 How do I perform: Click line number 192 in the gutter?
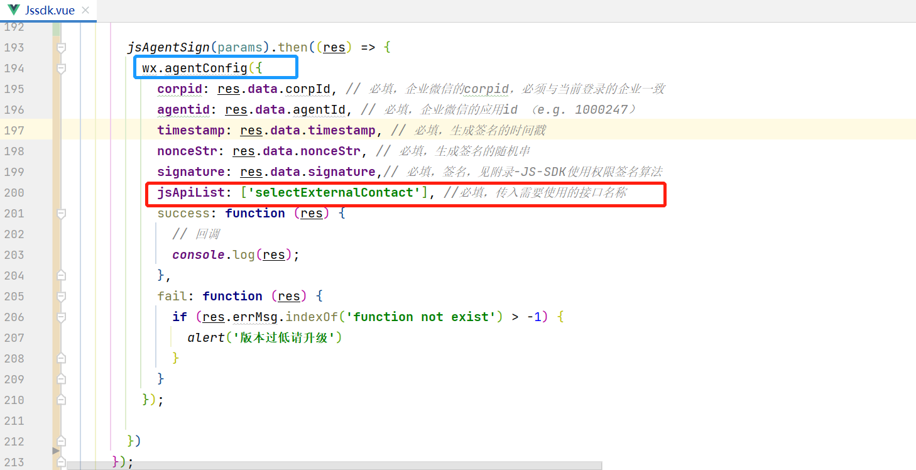(14, 27)
